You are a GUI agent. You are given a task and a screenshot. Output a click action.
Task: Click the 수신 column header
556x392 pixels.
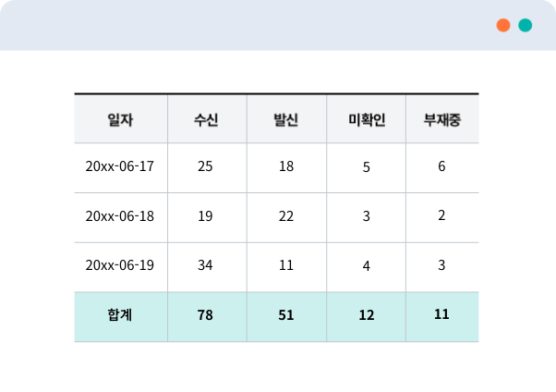pyautogui.click(x=206, y=119)
